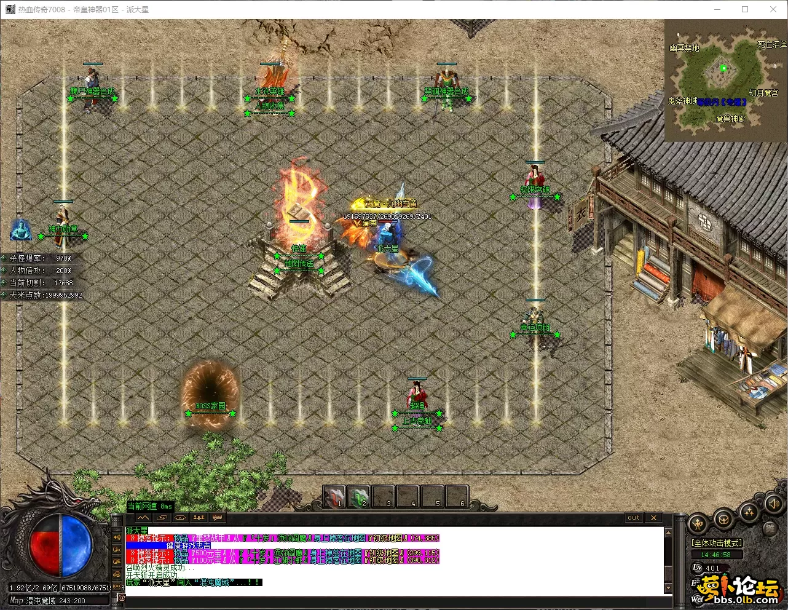Toggle the speaker chat channel button

tap(117, 537)
